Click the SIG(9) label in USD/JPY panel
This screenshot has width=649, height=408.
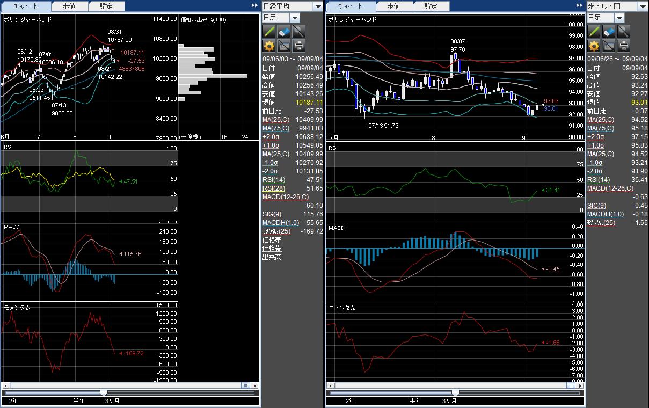(x=596, y=206)
